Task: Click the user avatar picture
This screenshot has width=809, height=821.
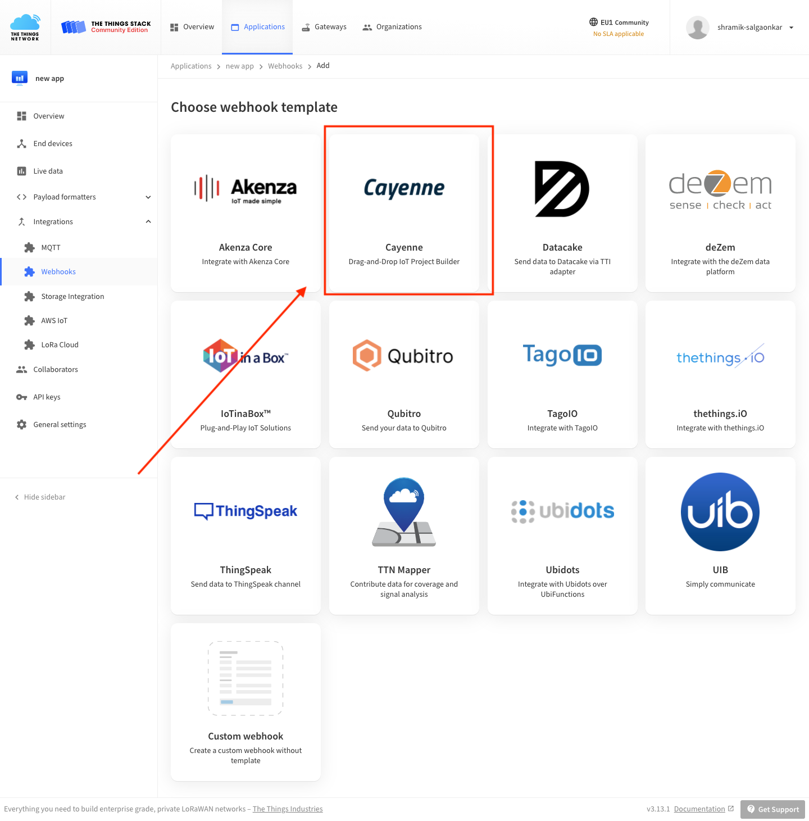Action: click(698, 27)
